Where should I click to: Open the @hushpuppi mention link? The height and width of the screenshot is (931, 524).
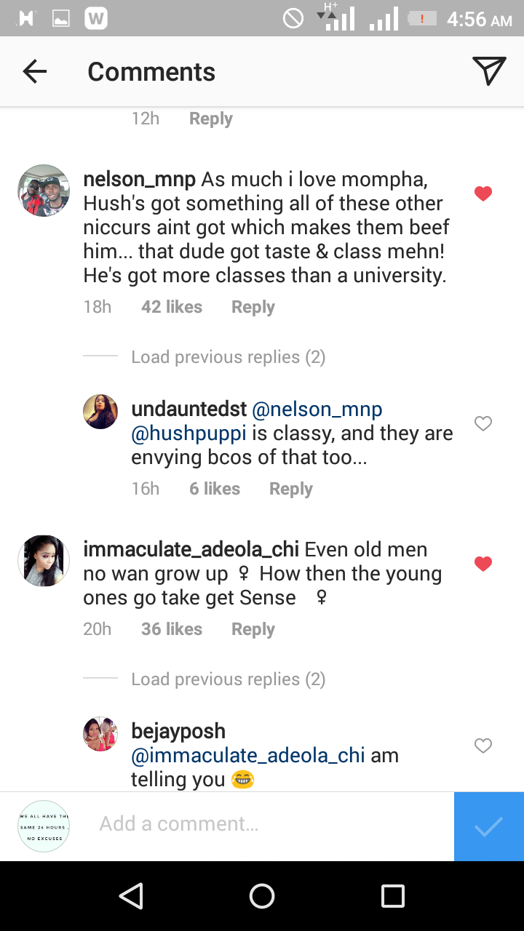coord(188,433)
